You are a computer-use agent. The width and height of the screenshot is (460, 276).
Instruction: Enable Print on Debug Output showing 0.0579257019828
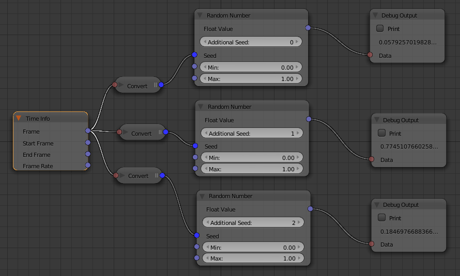pos(380,28)
